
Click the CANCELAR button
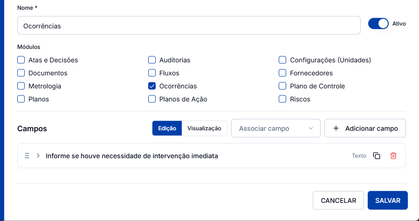[x=338, y=201]
